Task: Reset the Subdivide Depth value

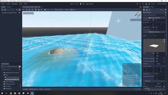Action: pyautogui.click(x=153, y=61)
